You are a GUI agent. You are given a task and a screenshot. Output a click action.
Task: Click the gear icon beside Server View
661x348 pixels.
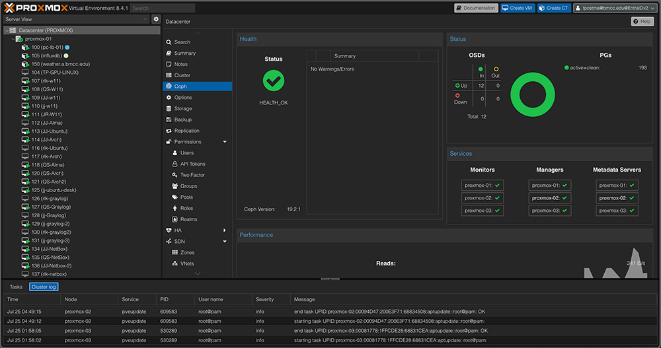click(x=156, y=20)
